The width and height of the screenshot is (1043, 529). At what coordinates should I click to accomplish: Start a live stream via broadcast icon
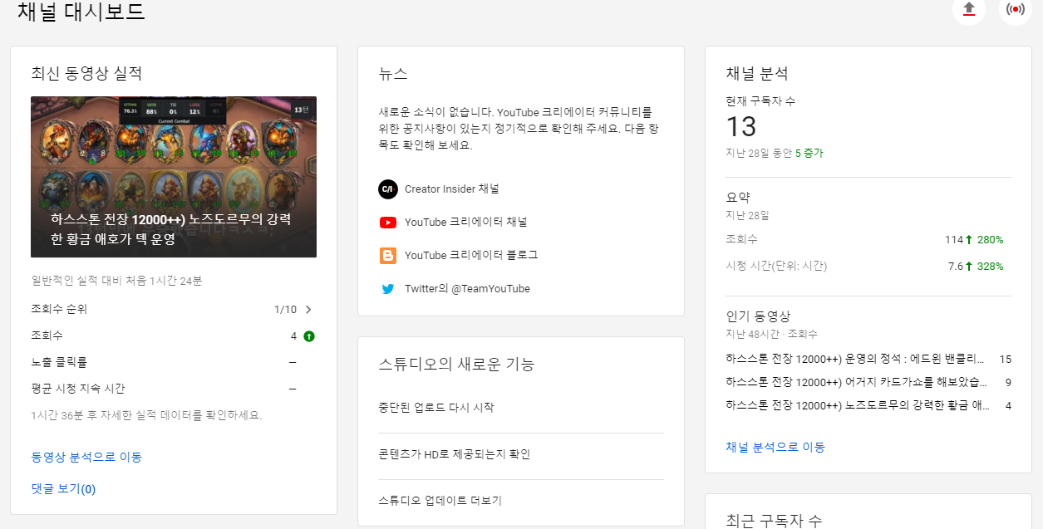1015,9
